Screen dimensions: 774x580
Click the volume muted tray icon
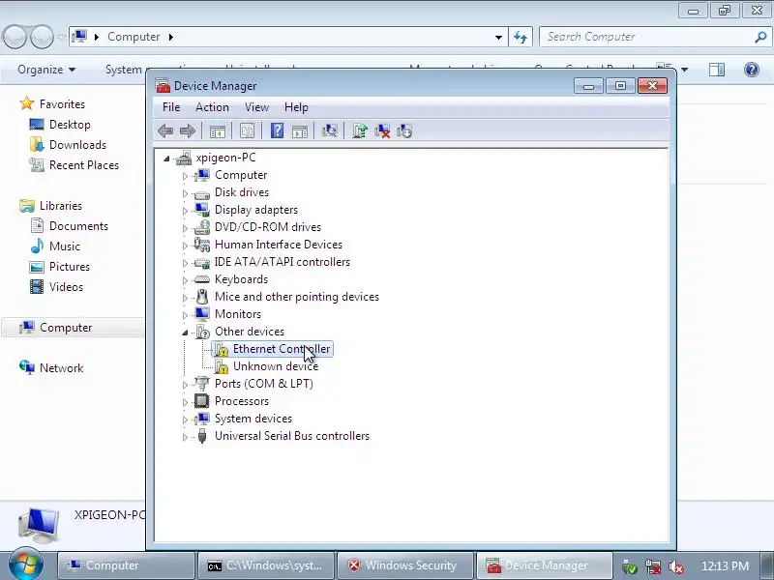coord(675,566)
